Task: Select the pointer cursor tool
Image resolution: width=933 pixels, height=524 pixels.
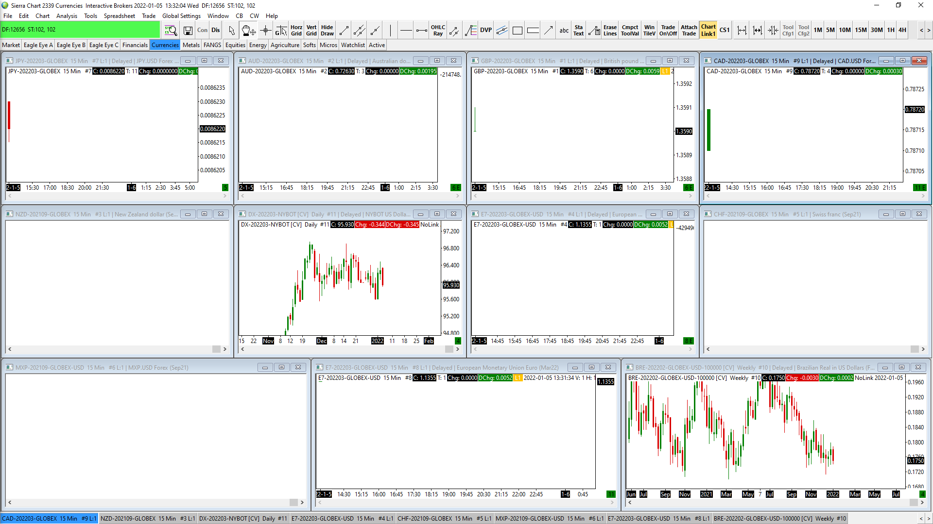Action: (231, 30)
